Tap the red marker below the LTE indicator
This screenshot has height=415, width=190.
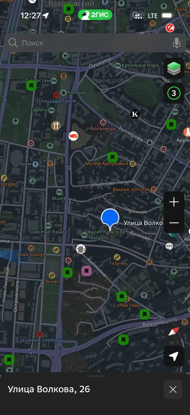coord(170,28)
